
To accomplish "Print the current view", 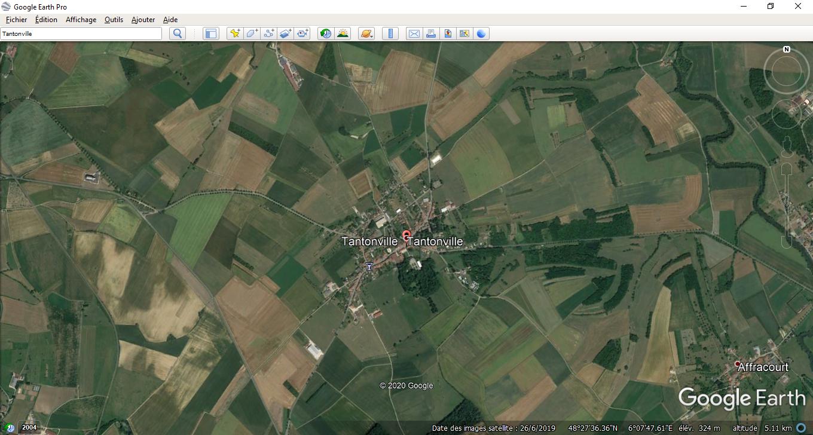I will click(x=430, y=33).
